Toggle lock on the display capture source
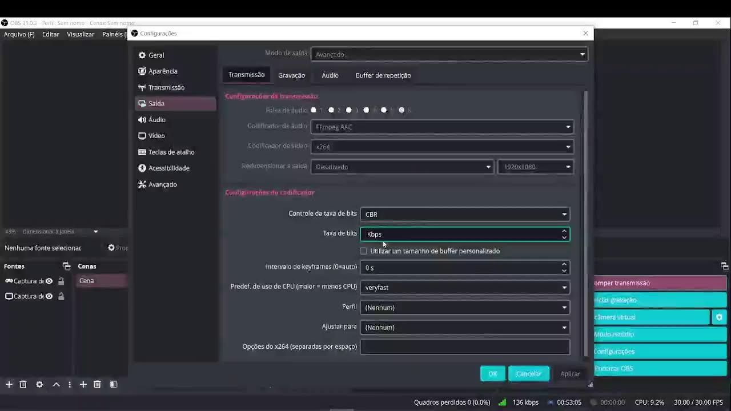The height and width of the screenshot is (411, 731). point(61,296)
